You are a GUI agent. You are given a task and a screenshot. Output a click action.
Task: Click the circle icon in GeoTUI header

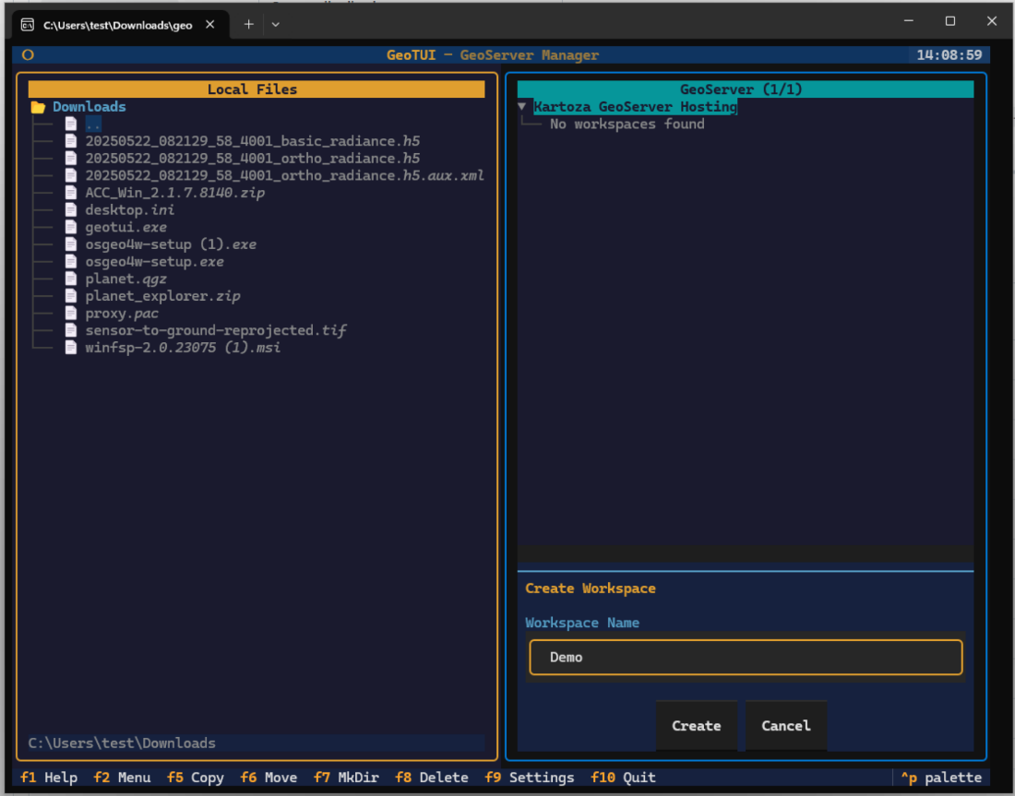point(28,55)
